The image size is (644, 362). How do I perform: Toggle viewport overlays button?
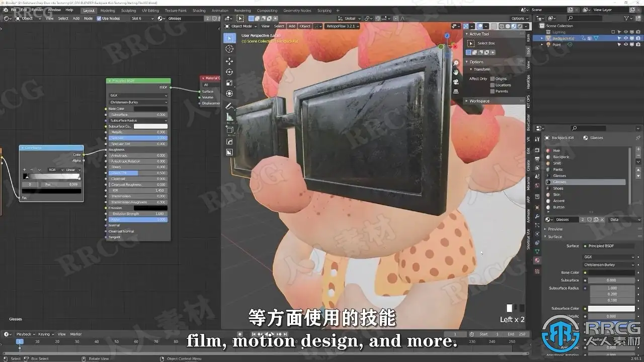(479, 26)
